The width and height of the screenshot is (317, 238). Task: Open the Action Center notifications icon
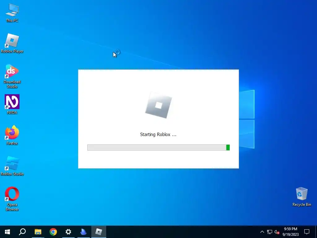click(x=307, y=232)
